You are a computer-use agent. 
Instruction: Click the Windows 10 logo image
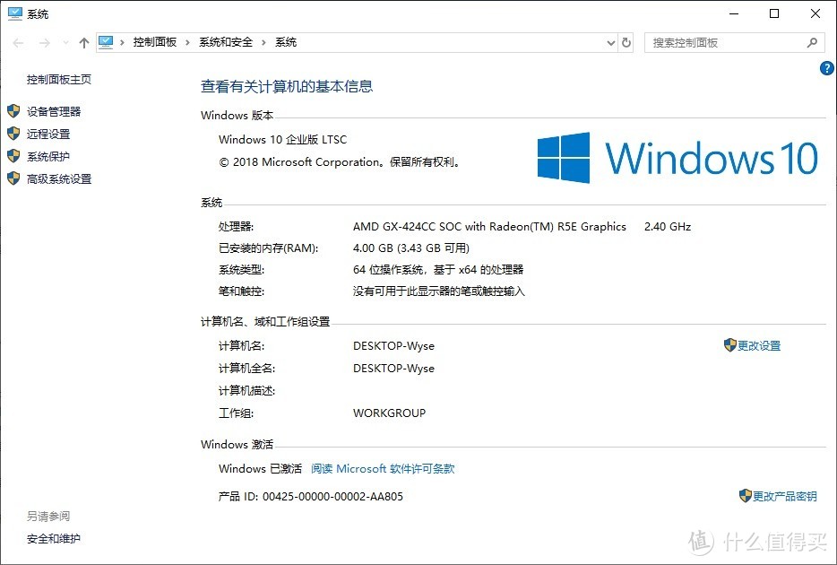[x=677, y=158]
